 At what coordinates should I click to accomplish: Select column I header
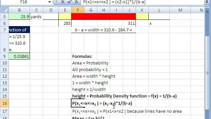coord(116,10)
